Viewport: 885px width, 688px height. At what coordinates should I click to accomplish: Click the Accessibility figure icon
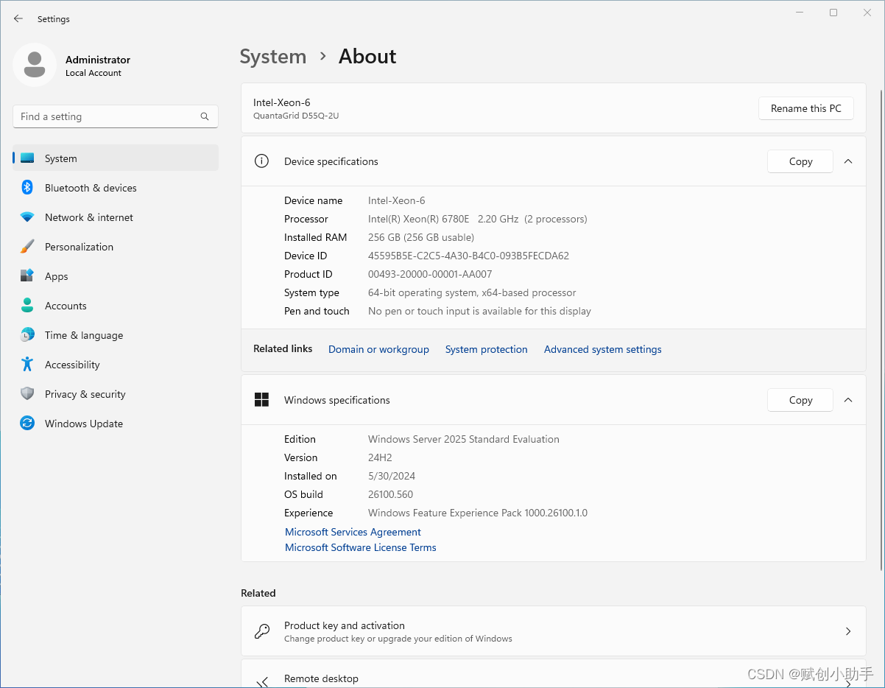(x=27, y=365)
